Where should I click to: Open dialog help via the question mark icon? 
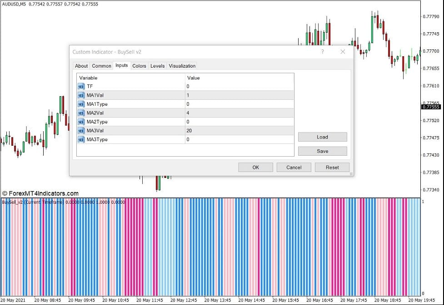click(322, 52)
